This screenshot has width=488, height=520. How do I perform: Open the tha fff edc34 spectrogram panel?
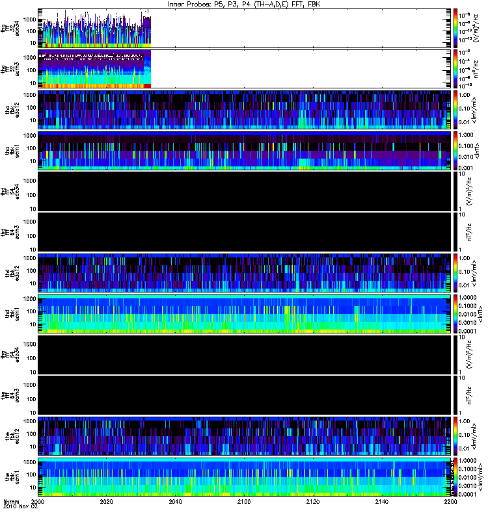(x=244, y=28)
